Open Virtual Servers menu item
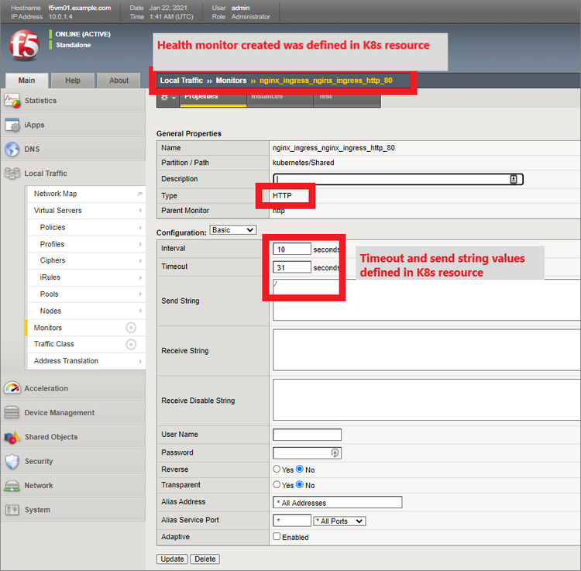Image resolution: width=581 pixels, height=571 pixels. (x=86, y=211)
